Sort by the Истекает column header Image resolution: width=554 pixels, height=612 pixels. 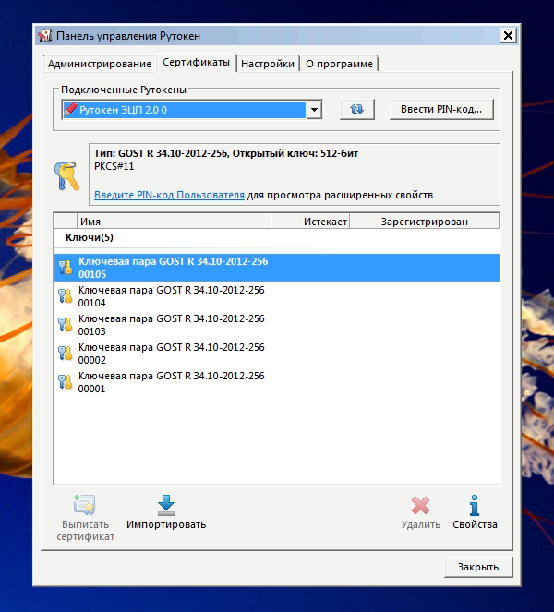[x=310, y=222]
